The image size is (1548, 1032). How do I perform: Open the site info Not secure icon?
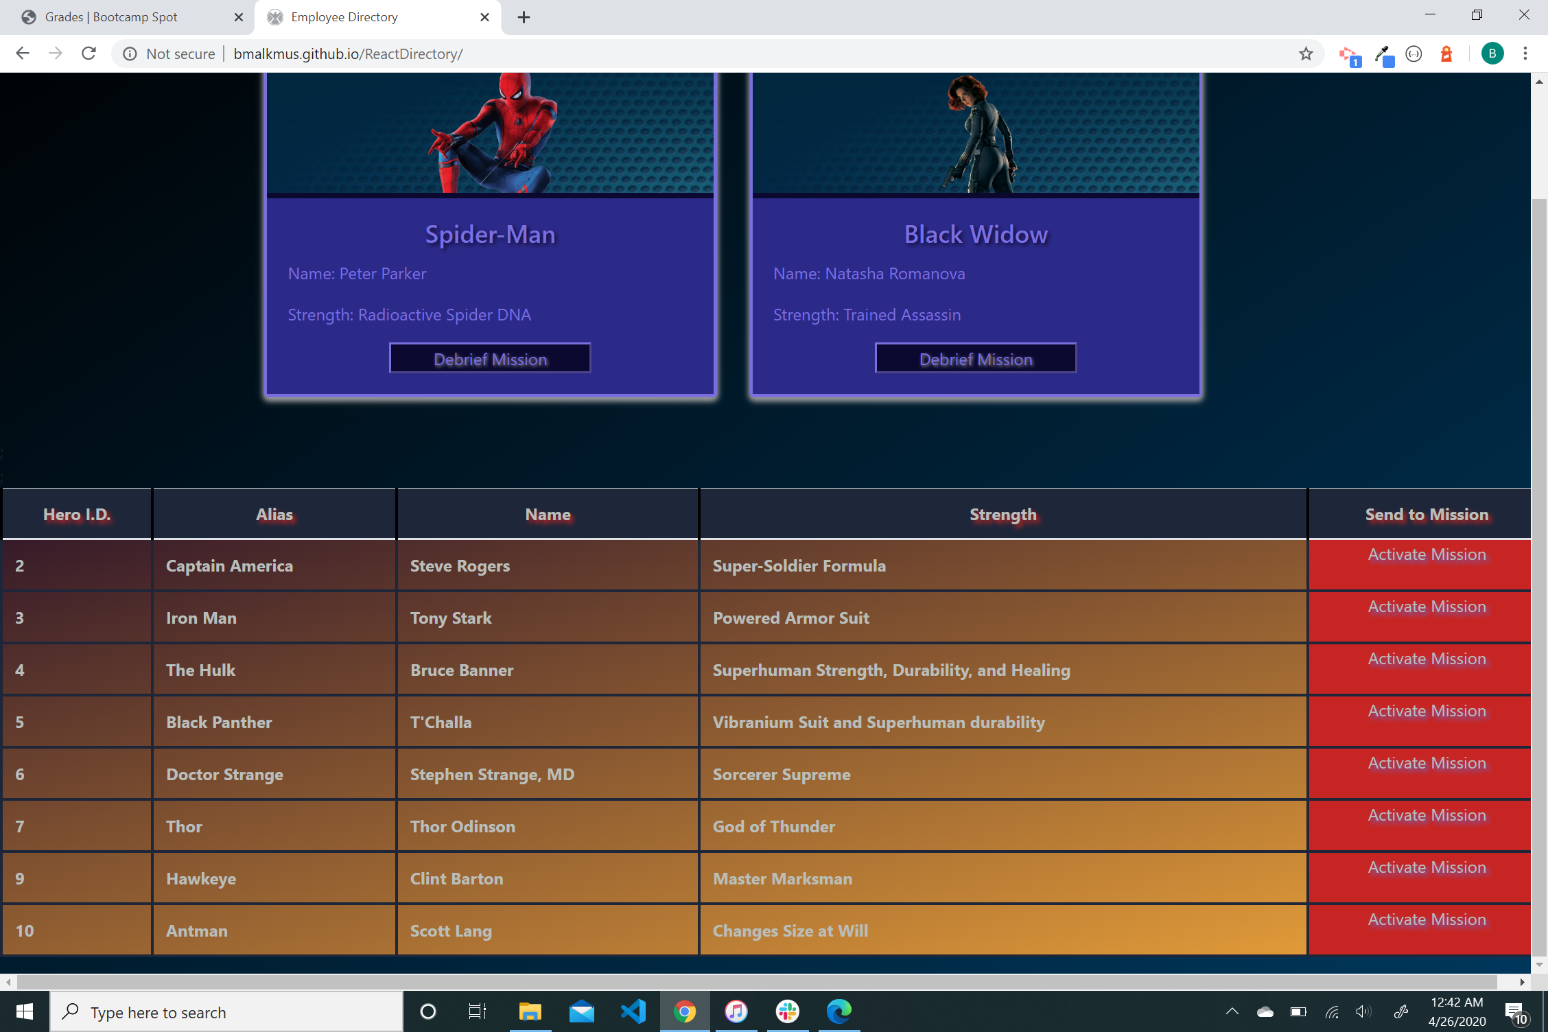pos(130,54)
